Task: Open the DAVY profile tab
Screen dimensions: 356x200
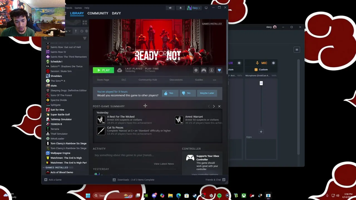Action: 116,13
